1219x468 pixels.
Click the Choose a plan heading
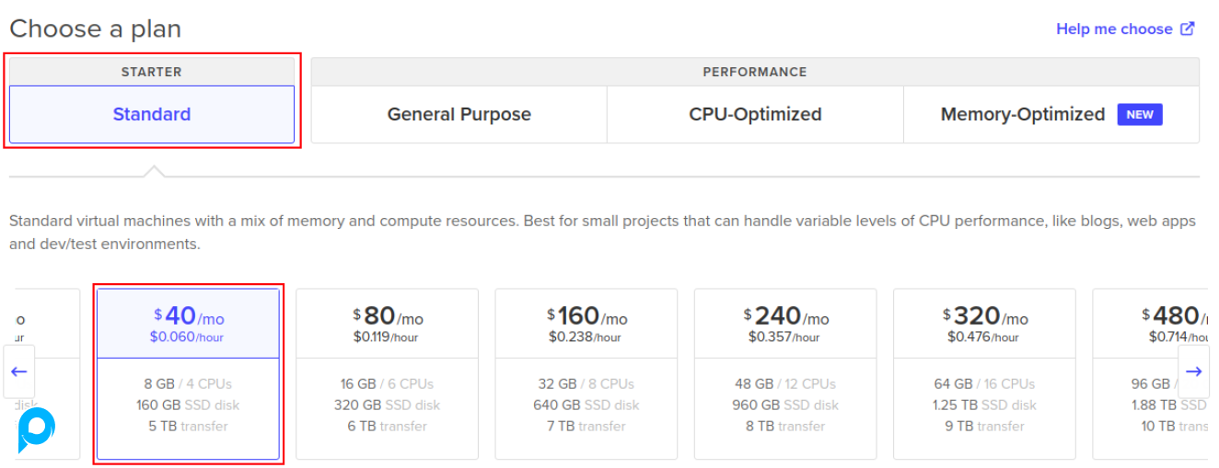point(96,29)
